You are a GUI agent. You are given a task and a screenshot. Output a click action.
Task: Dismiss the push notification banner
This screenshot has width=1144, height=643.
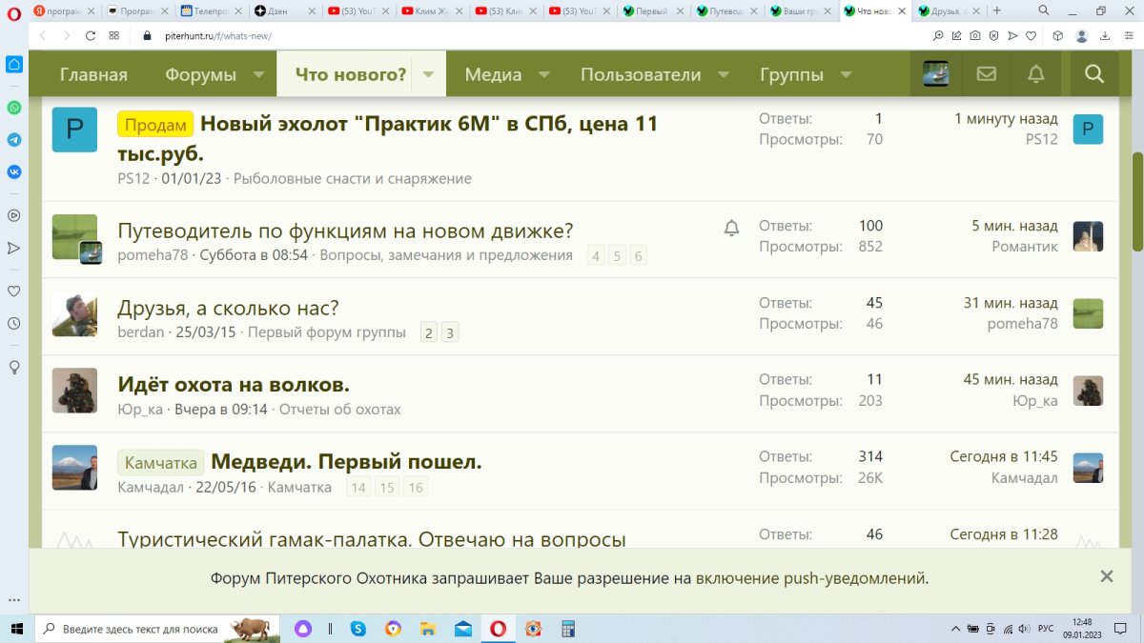(x=1106, y=576)
